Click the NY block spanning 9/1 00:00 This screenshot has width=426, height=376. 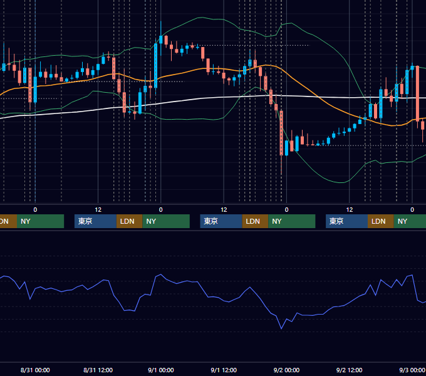point(166,221)
